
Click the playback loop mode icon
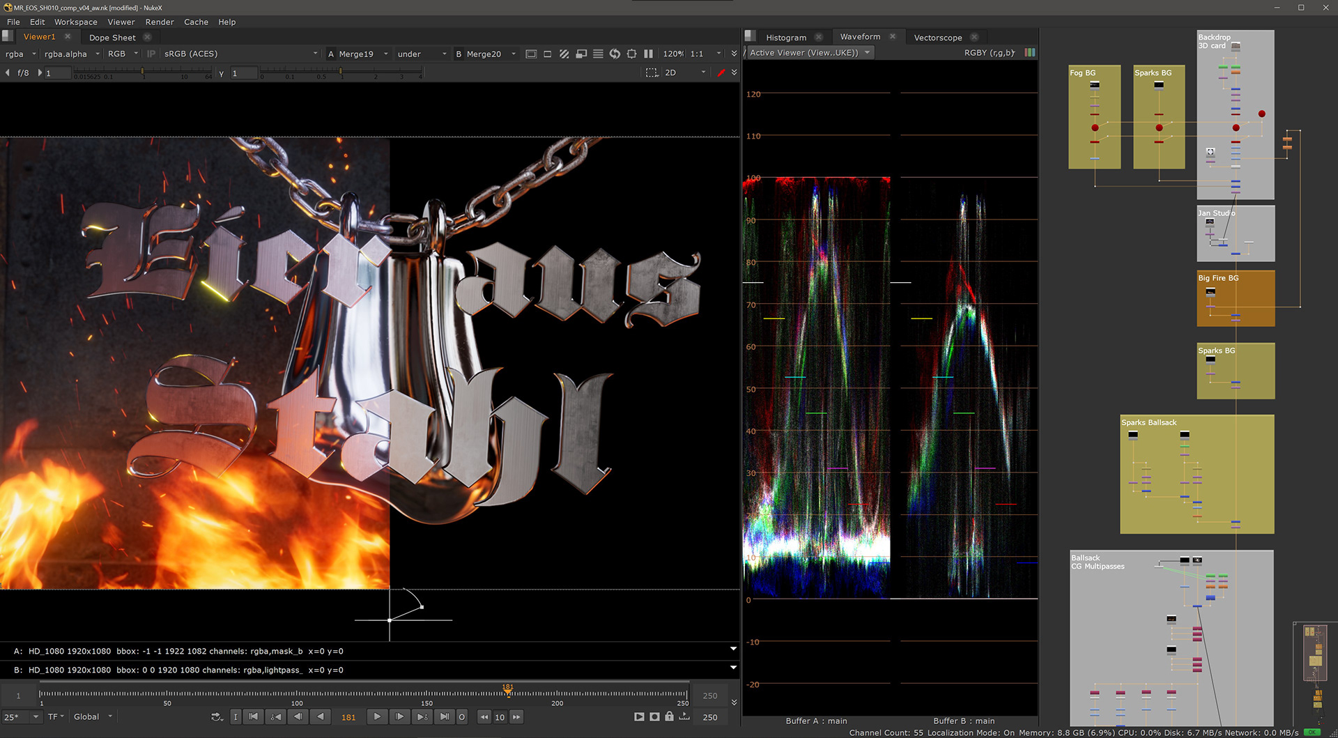tap(217, 716)
